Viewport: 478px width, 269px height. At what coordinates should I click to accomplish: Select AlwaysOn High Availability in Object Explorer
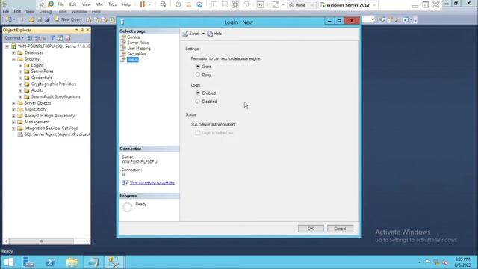(x=49, y=116)
